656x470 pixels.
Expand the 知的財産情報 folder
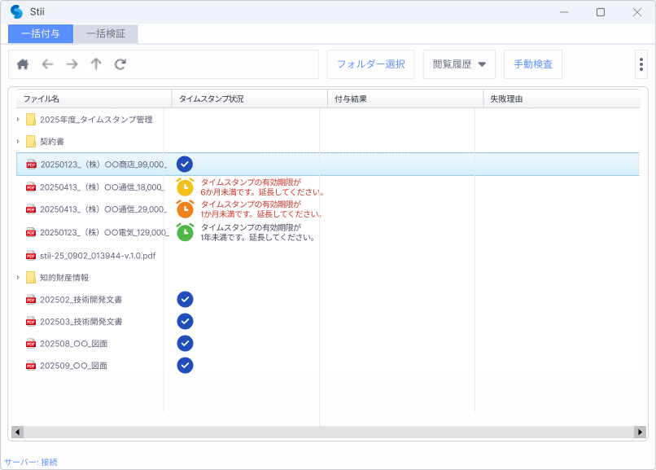click(x=18, y=278)
